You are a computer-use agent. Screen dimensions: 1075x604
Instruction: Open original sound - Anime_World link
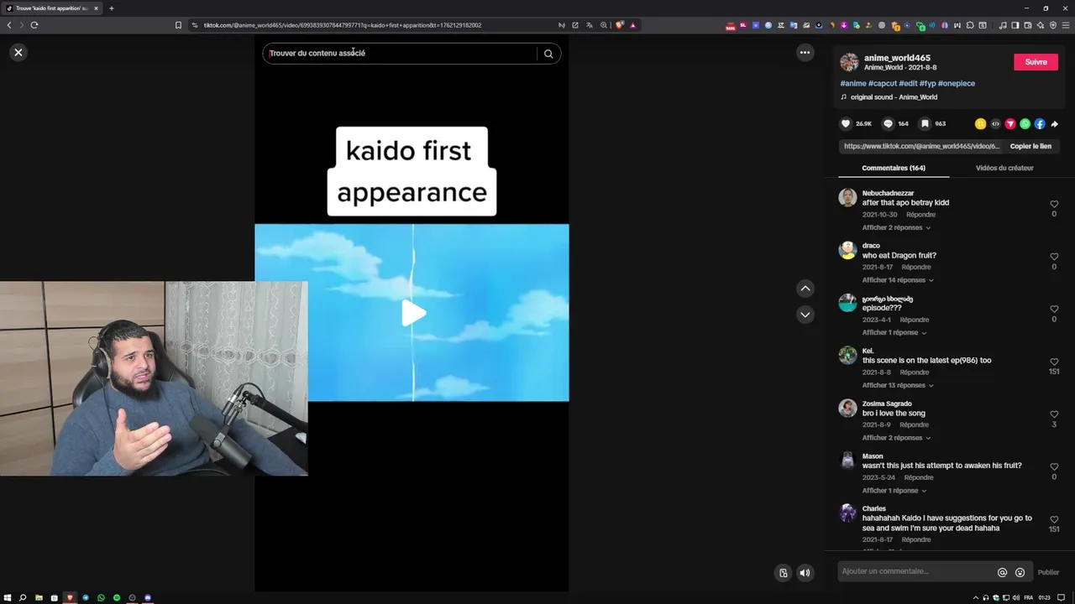coord(894,97)
